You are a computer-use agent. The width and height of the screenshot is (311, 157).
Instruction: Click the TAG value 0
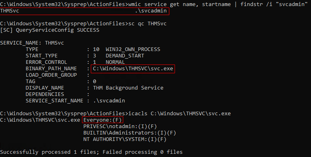[95, 82]
